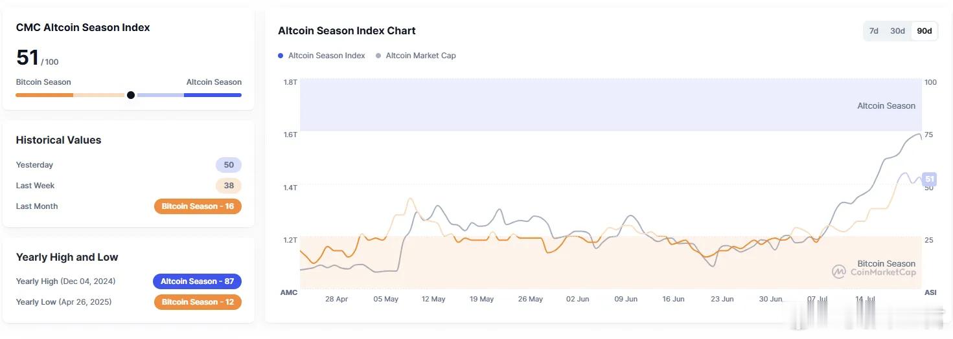Click the AMC left axis label
The image size is (953, 339).
click(x=289, y=292)
